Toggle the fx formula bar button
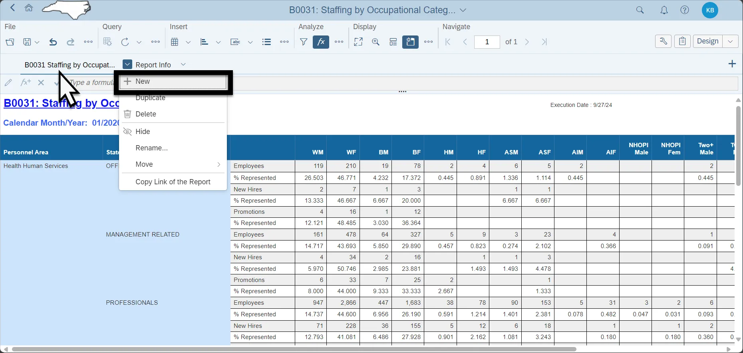The width and height of the screenshot is (743, 353). (x=321, y=42)
